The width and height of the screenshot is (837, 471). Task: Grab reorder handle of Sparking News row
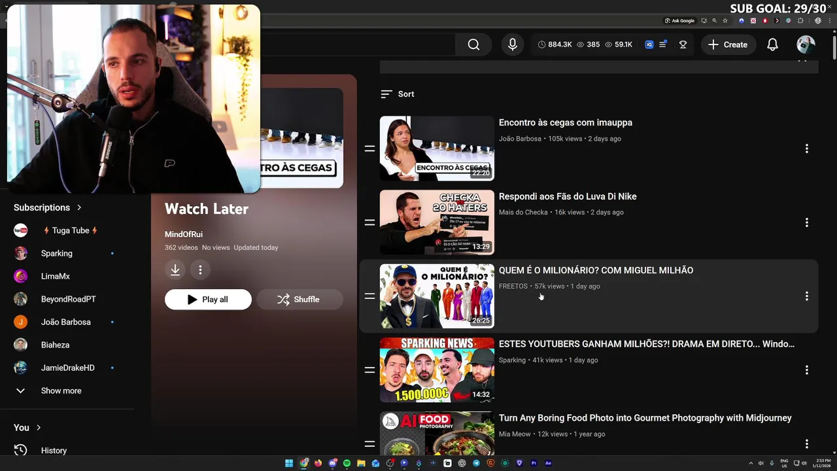point(369,370)
